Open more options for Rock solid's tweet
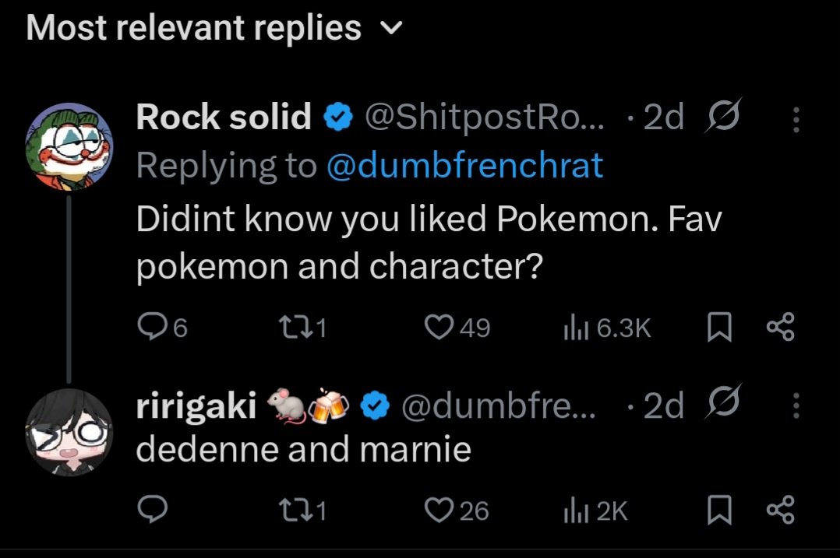Viewport: 840px width, 558px height. click(796, 119)
